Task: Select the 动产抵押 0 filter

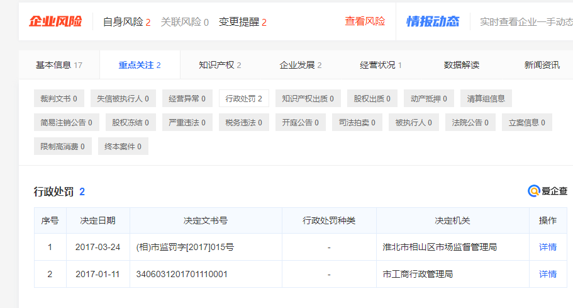Action: 429,98
